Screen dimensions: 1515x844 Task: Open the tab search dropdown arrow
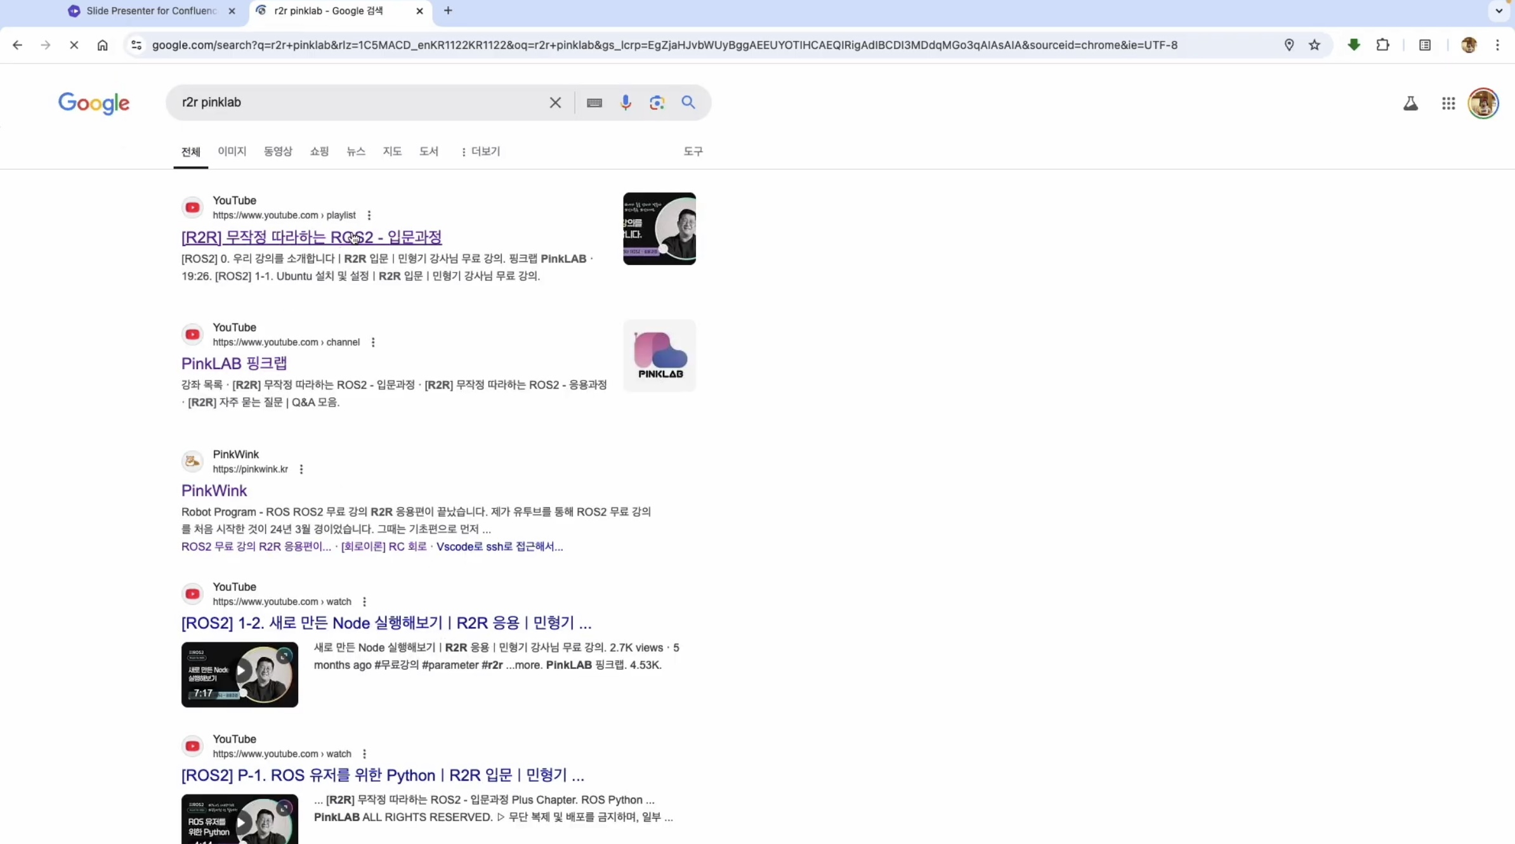tap(1499, 11)
